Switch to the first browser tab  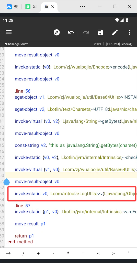[12, 7]
